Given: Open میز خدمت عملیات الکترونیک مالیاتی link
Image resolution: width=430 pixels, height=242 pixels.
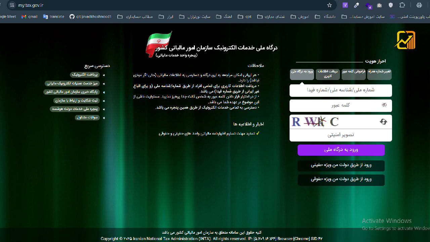Looking at the screenshot, I should pos(72,83).
